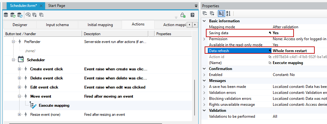Viewport: 327px width, 124px height.
Task: Click the copy icon beside Action id
Action: click(270, 57)
